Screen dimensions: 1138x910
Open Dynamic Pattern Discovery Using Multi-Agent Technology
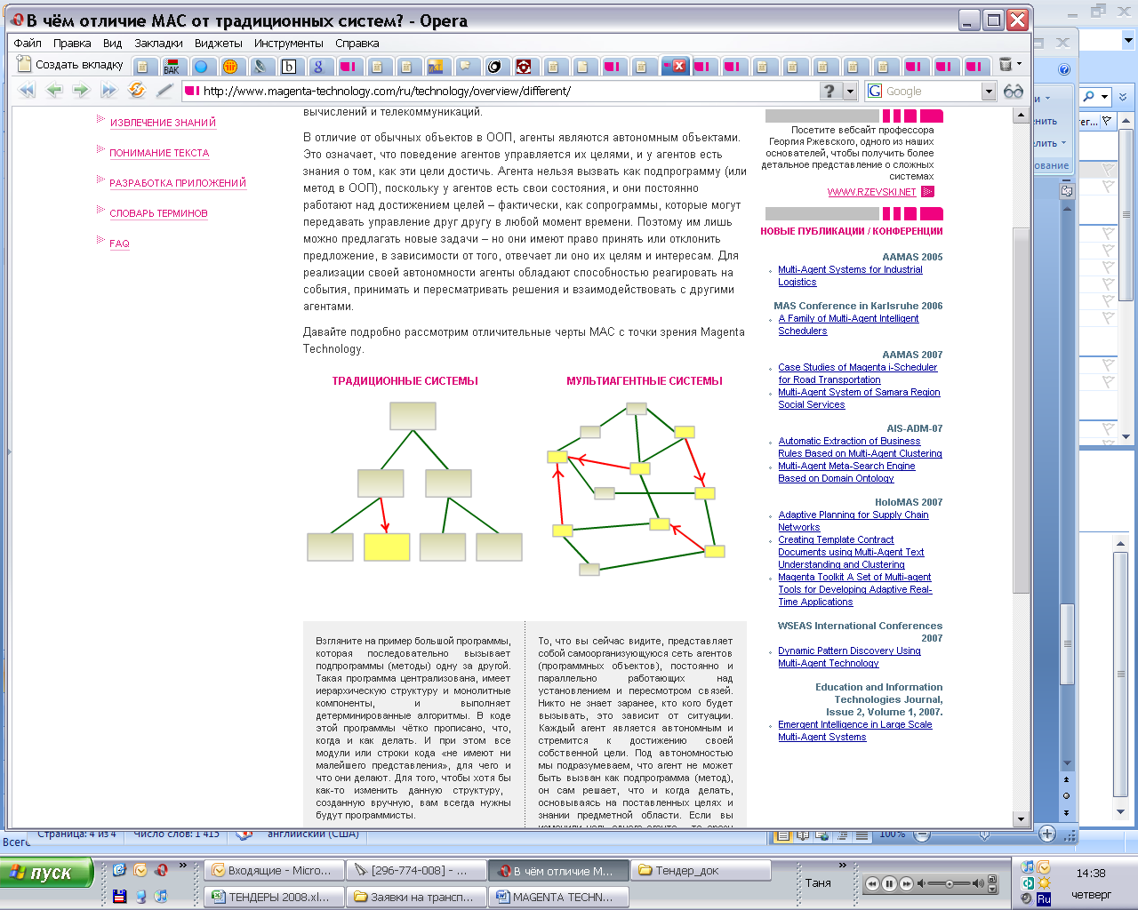(x=849, y=657)
